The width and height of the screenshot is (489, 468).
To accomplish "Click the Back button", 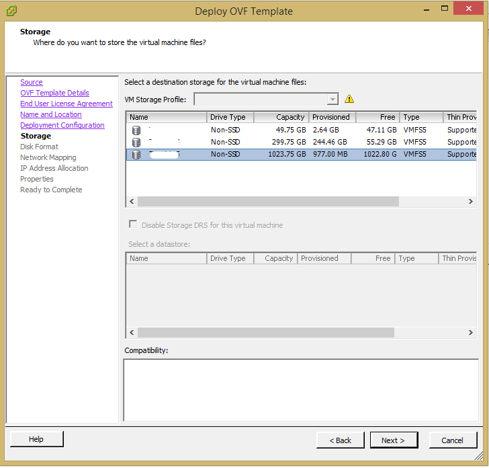I will tap(341, 440).
